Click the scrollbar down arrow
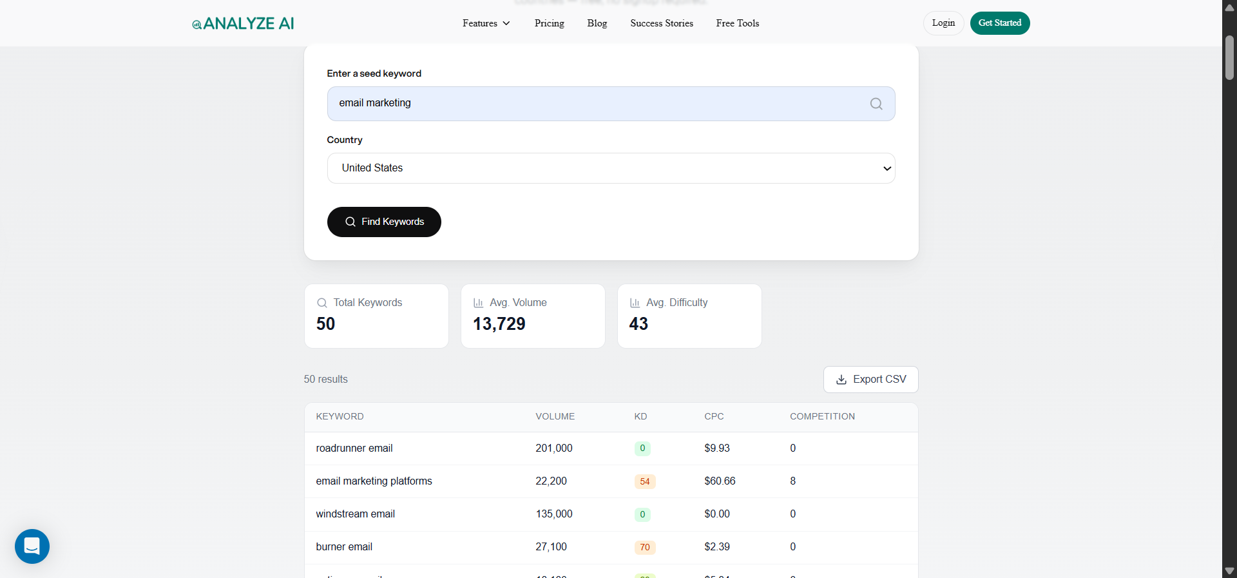The width and height of the screenshot is (1237, 578). tap(1229, 571)
